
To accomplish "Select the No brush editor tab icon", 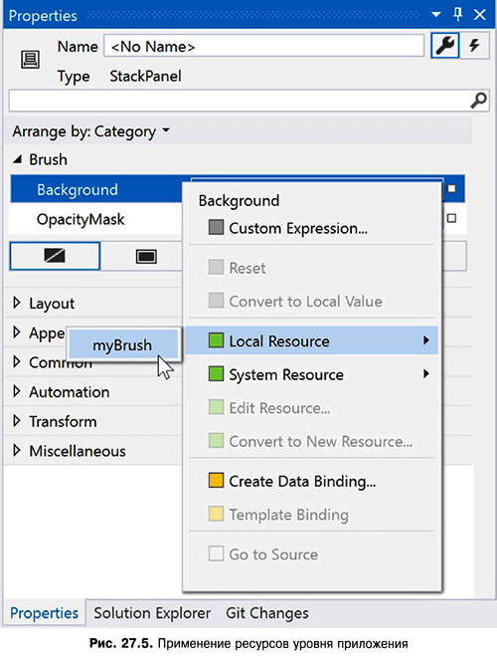I will 55,256.
